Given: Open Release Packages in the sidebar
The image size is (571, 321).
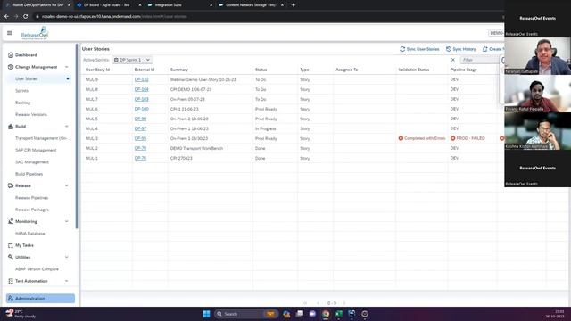Looking at the screenshot, I should [x=32, y=210].
